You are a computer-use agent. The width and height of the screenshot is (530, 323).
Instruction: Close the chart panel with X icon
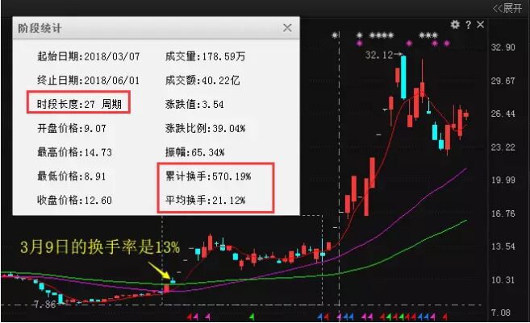coord(481,25)
